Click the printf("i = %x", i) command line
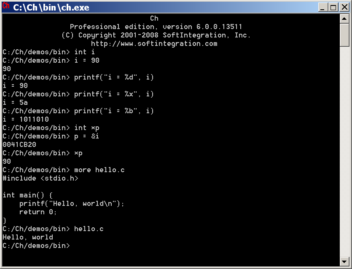 click(x=78, y=94)
